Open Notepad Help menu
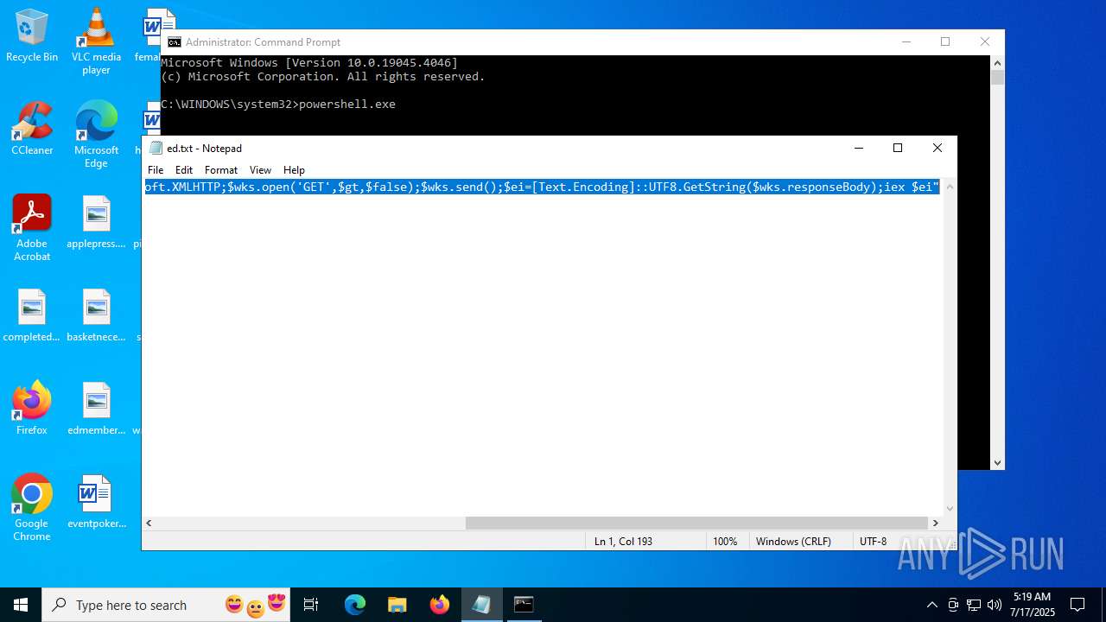 click(294, 170)
